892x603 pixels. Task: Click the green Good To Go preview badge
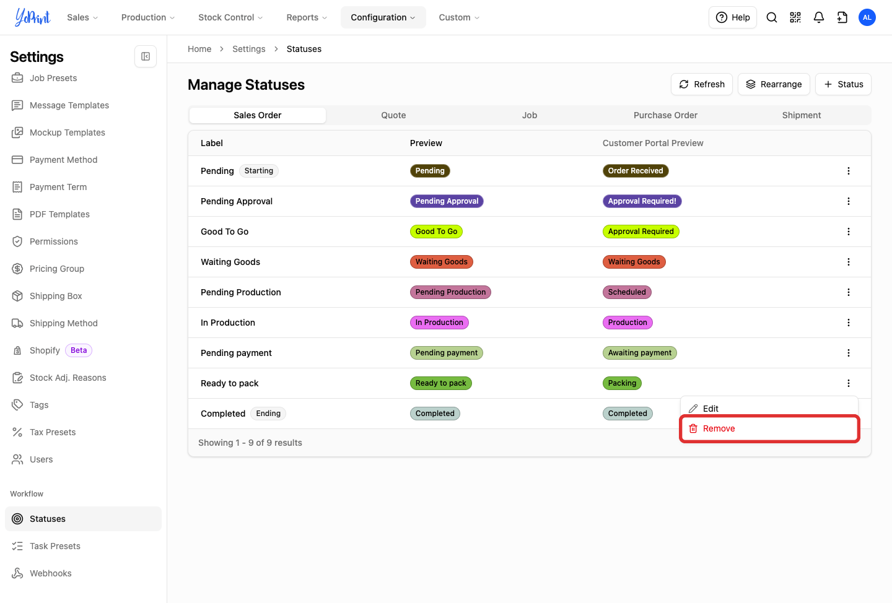click(x=436, y=232)
